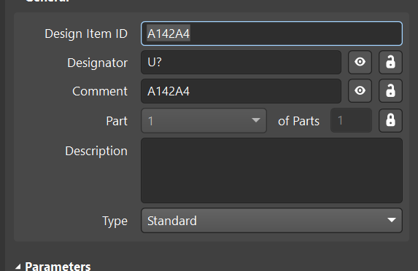Toggle the Comment lock icon
The height and width of the screenshot is (271, 418).
pyautogui.click(x=390, y=91)
